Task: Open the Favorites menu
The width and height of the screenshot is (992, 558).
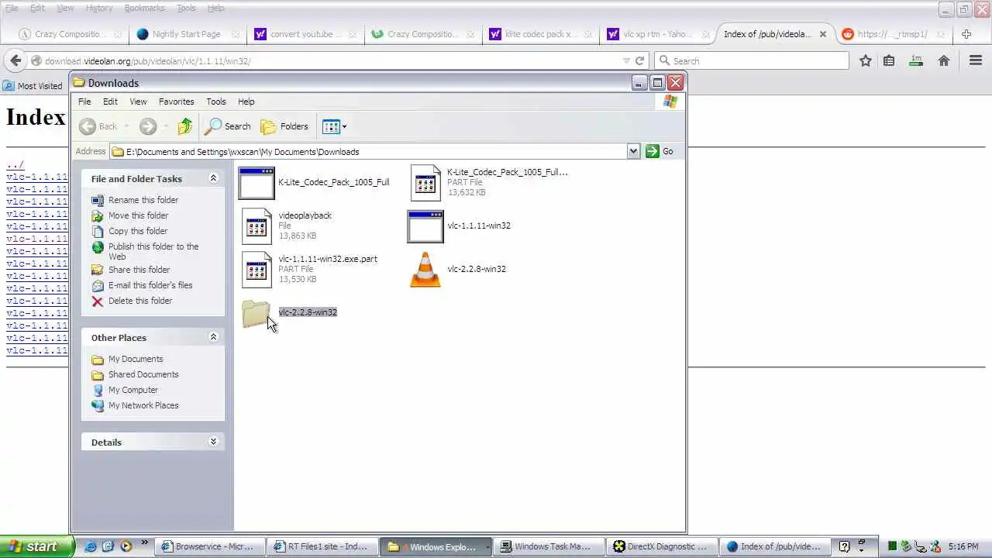Action: click(x=176, y=102)
